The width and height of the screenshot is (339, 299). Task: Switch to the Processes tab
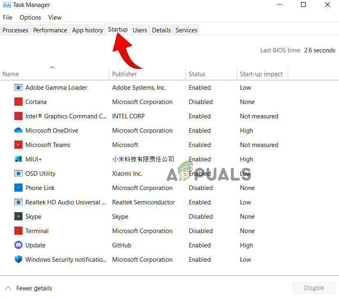coord(15,30)
